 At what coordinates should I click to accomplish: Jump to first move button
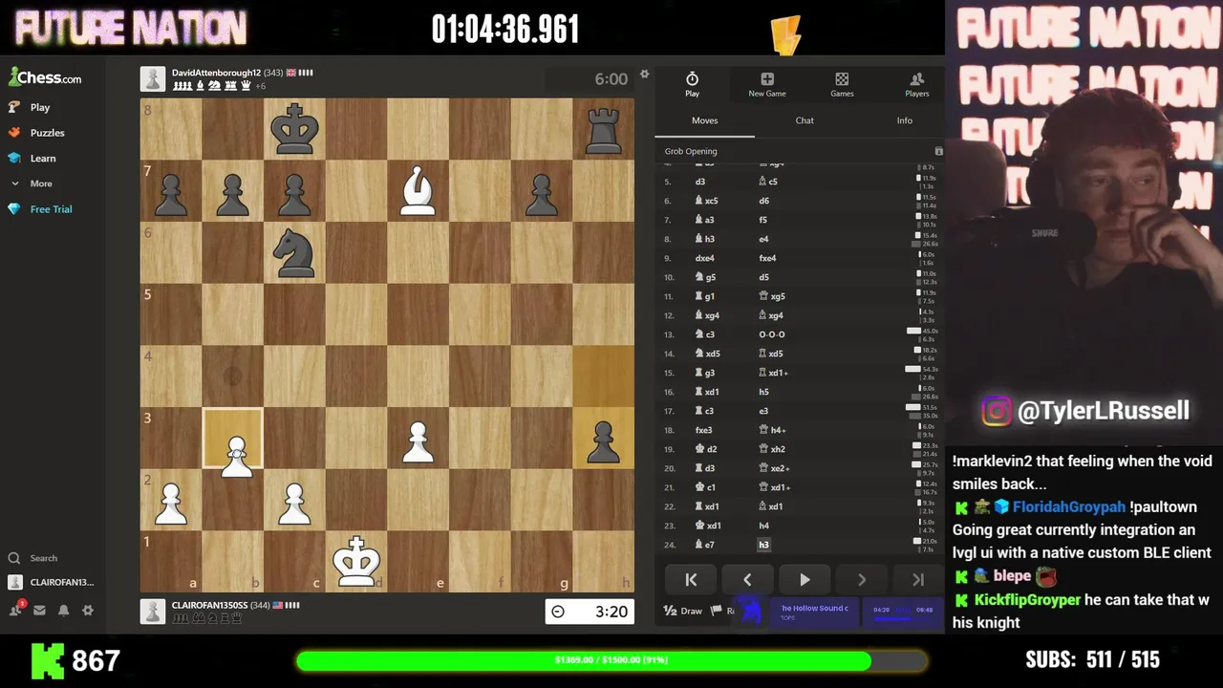click(691, 580)
